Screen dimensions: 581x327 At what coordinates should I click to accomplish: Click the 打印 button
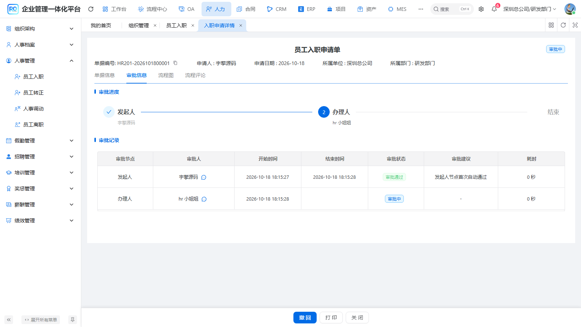[x=331, y=318]
